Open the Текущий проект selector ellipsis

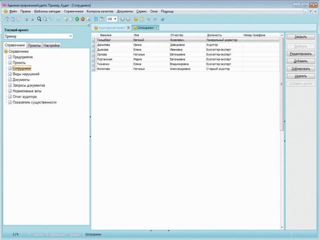click(x=70, y=36)
